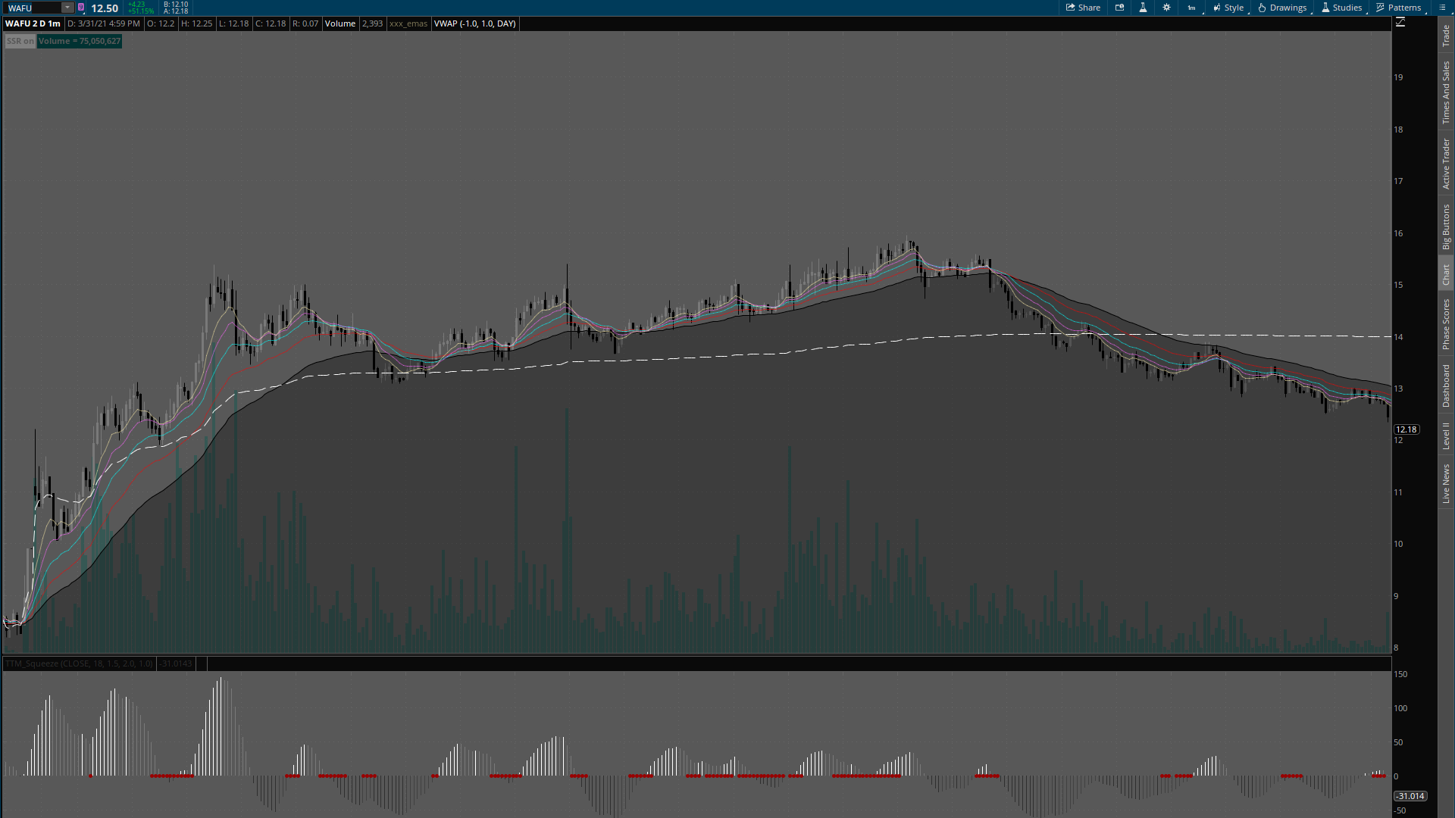
Task: Open the Drawings menu
Action: coord(1282,8)
